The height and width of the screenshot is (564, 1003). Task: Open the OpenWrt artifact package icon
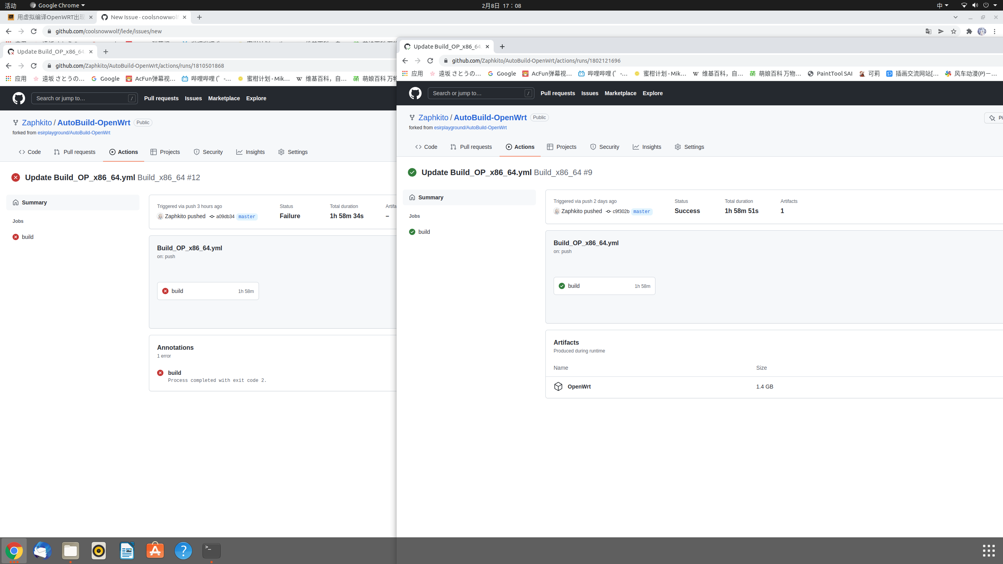click(x=558, y=387)
